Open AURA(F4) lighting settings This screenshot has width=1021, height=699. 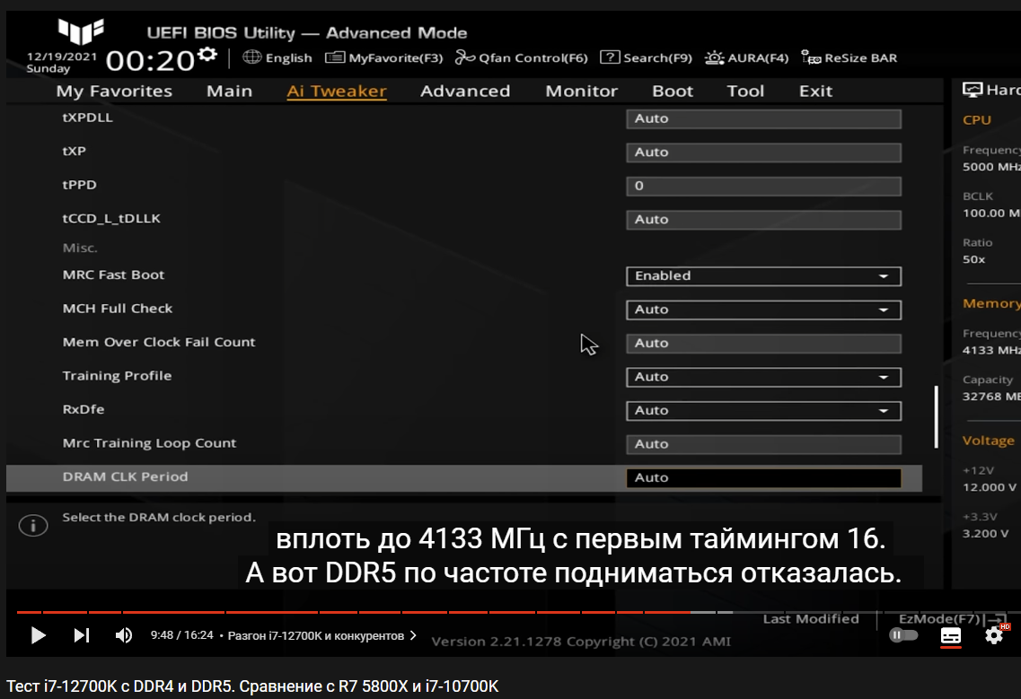click(x=746, y=58)
